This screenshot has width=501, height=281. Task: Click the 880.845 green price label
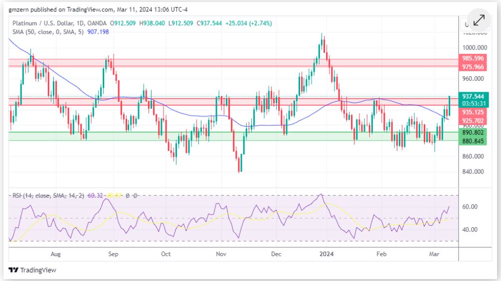473,140
